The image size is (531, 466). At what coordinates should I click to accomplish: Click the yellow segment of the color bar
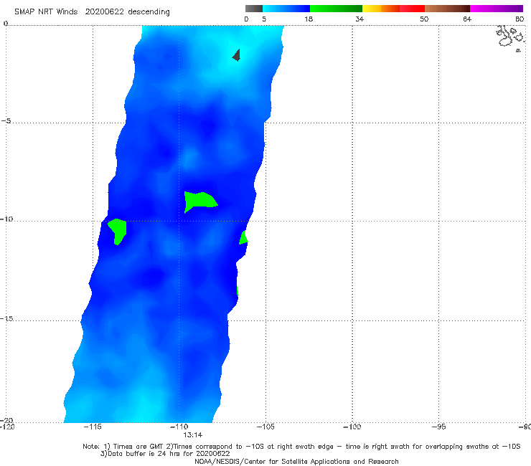click(x=372, y=9)
